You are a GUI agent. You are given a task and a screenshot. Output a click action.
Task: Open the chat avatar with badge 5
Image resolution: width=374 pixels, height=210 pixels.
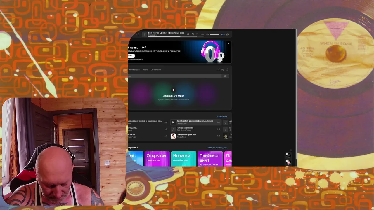click(x=288, y=155)
